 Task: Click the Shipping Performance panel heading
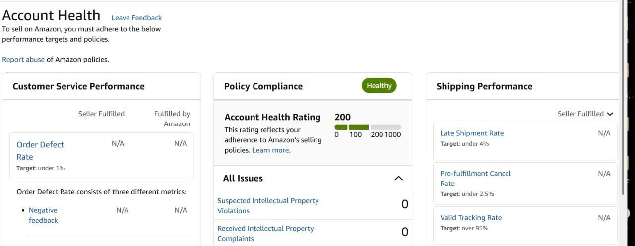point(484,86)
